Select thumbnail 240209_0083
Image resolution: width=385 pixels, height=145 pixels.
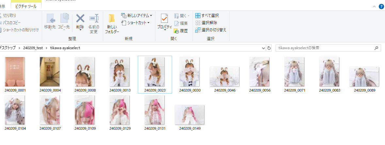[x=329, y=72]
